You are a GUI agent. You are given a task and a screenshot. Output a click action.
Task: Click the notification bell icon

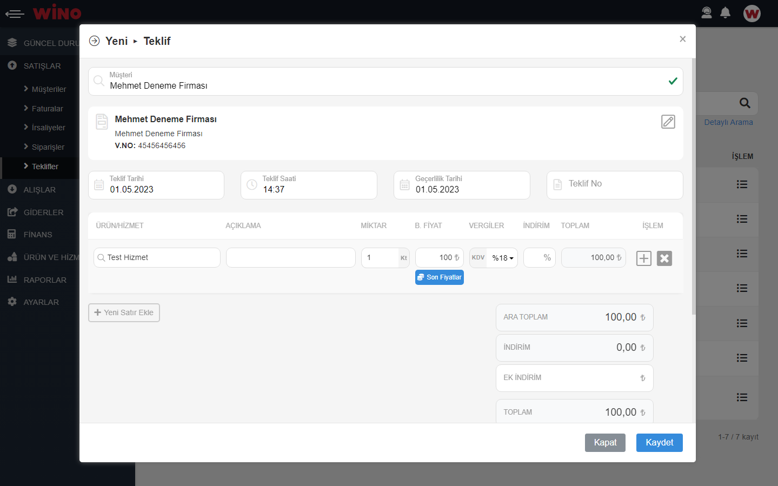(725, 13)
